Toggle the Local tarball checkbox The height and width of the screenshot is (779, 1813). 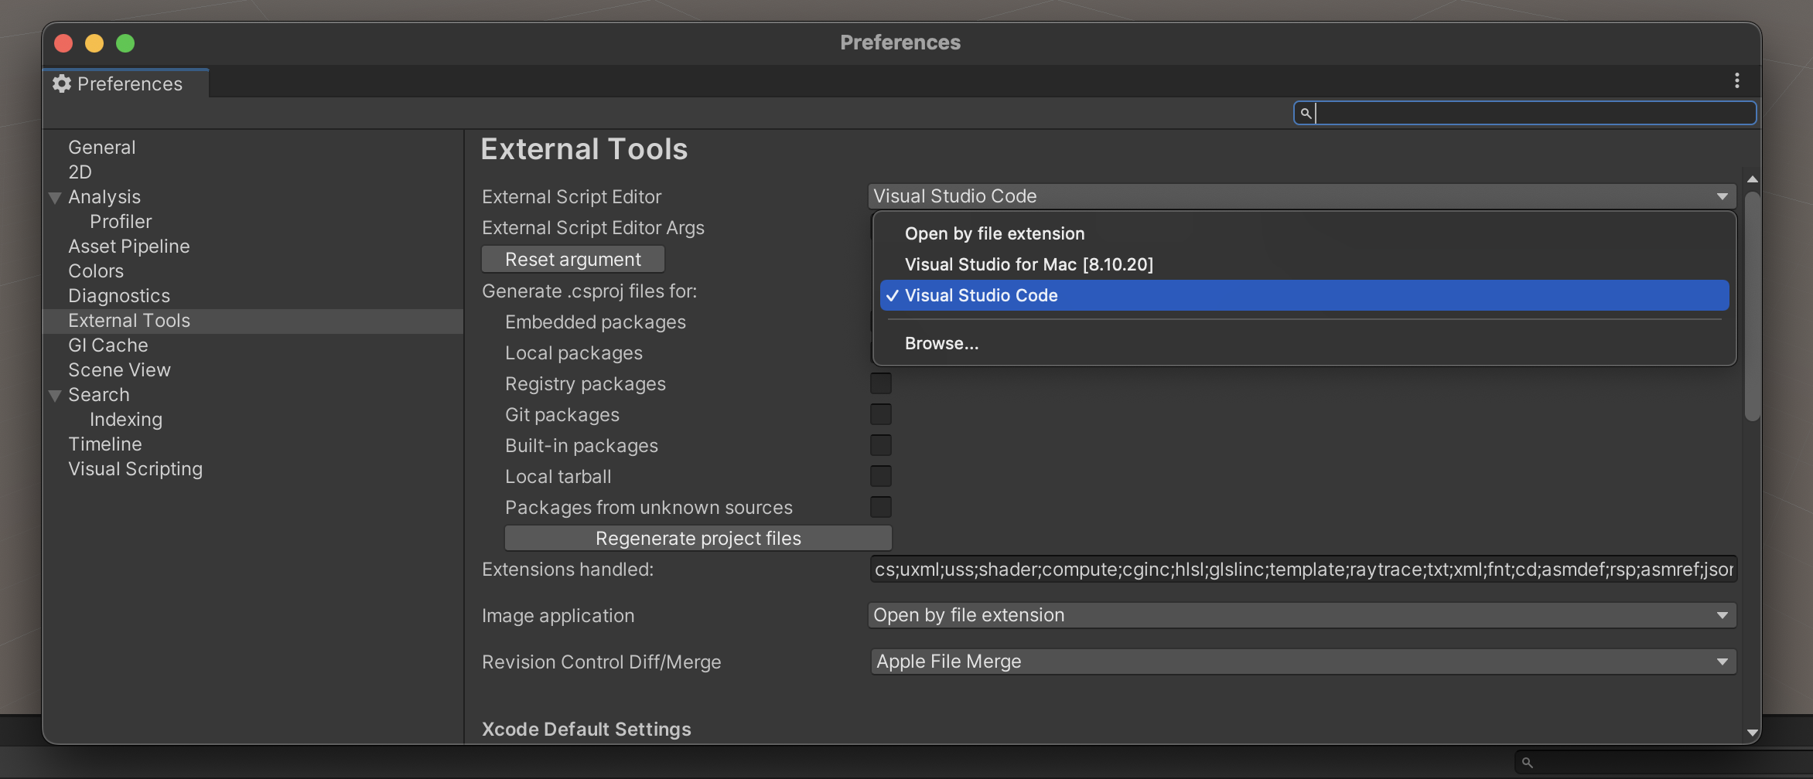coord(880,476)
